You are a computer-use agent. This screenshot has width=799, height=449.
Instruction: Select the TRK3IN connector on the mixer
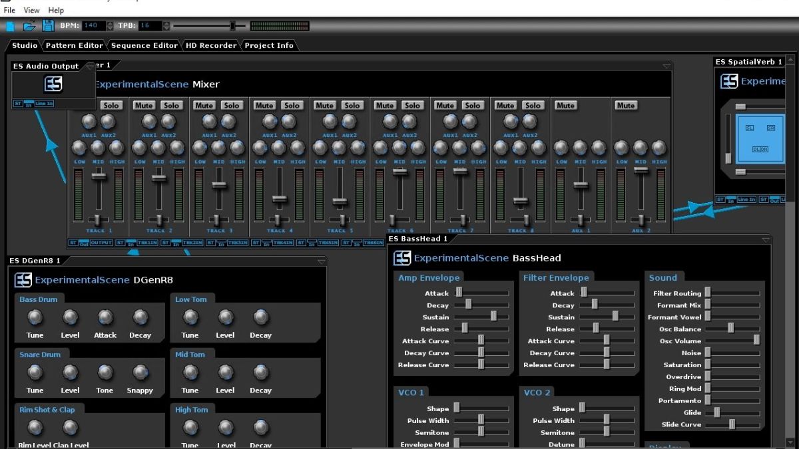pyautogui.click(x=237, y=243)
